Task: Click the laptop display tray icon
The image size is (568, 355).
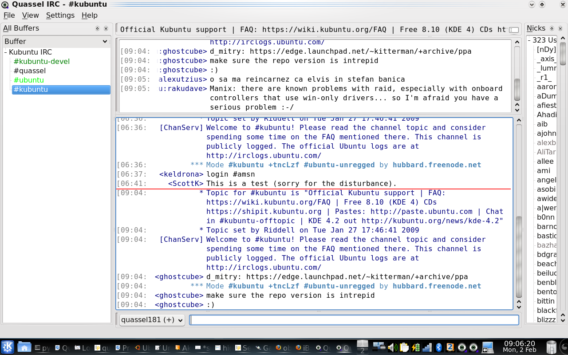Action: [x=488, y=347]
